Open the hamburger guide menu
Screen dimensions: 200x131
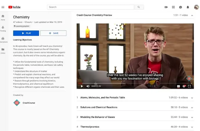click(3, 7)
